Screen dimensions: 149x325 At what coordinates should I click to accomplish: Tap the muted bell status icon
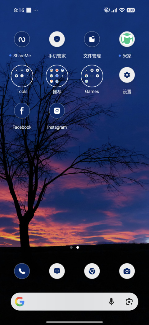click(107, 10)
